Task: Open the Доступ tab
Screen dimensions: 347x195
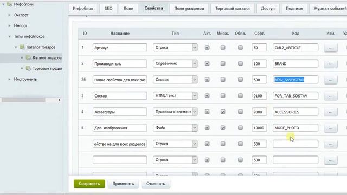Action: pyautogui.click(x=268, y=9)
